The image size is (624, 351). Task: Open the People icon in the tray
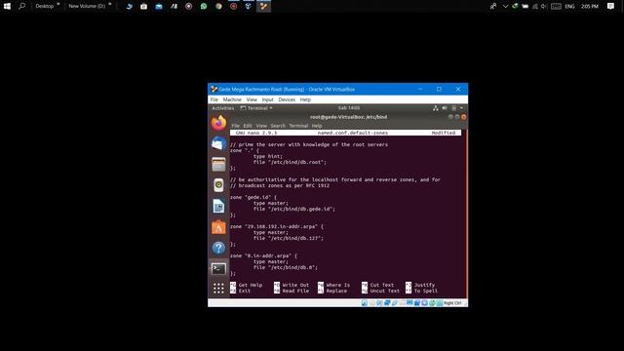[x=493, y=6]
